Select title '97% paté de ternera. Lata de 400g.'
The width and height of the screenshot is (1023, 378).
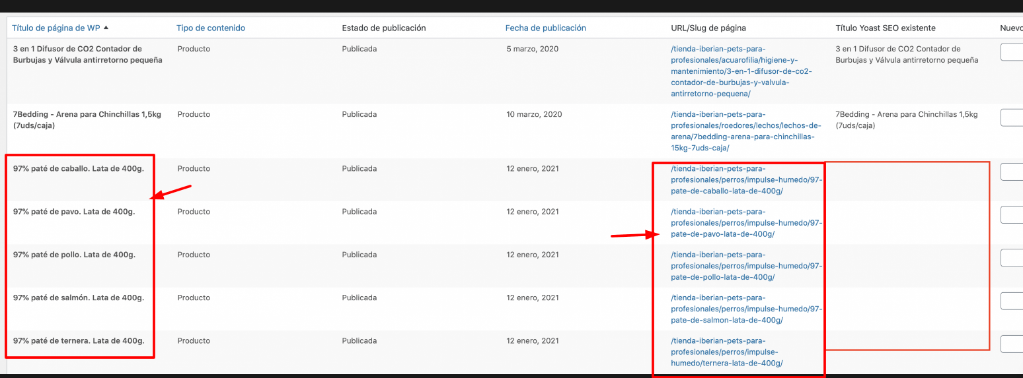point(79,340)
